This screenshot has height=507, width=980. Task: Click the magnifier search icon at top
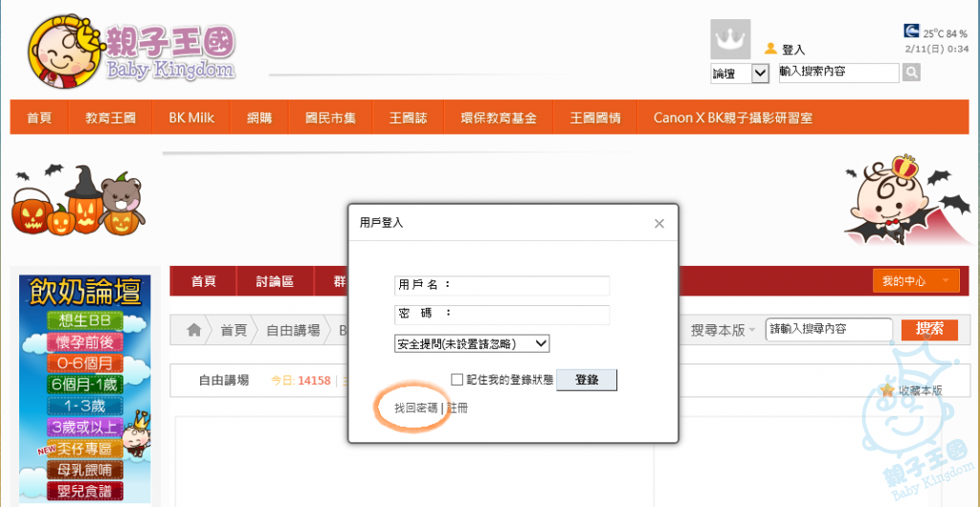pos(911,73)
